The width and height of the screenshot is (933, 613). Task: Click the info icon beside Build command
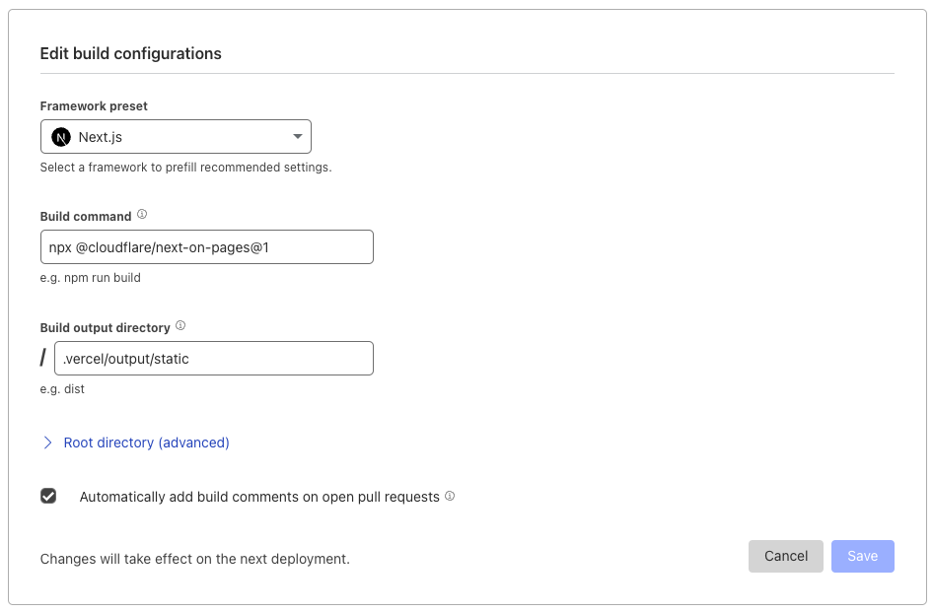tap(142, 215)
